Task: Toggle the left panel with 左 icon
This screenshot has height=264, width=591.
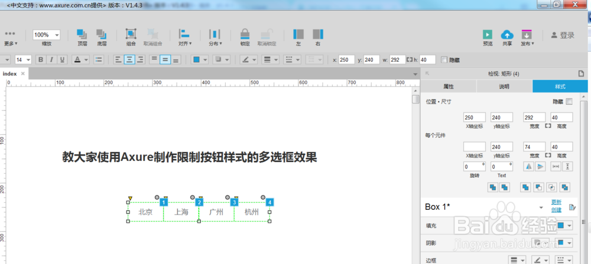Action: (298, 38)
